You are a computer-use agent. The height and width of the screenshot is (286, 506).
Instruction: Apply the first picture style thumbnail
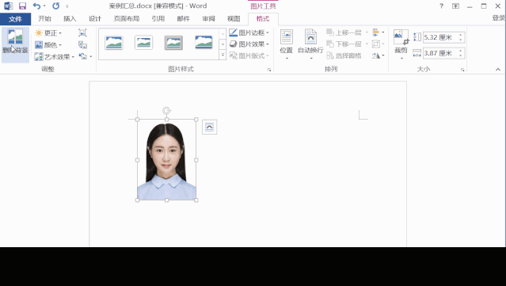113,43
